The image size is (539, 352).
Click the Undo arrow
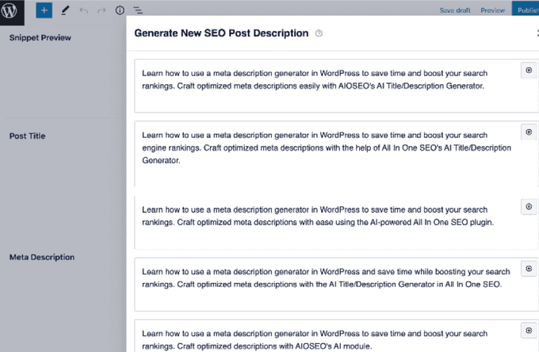pyautogui.click(x=83, y=11)
